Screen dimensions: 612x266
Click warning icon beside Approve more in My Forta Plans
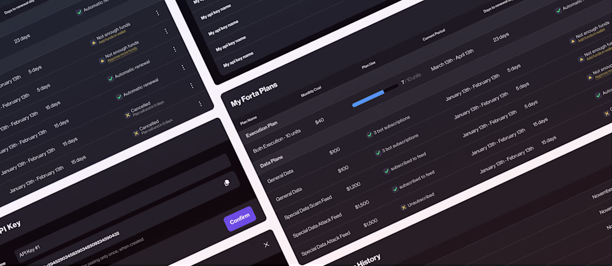(x=589, y=77)
